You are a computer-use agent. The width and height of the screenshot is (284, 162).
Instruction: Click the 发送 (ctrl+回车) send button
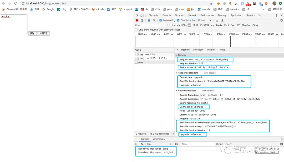click(x=39, y=33)
